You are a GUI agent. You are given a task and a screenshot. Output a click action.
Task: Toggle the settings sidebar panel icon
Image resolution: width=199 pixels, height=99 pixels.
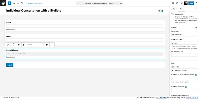(x=186, y=3)
